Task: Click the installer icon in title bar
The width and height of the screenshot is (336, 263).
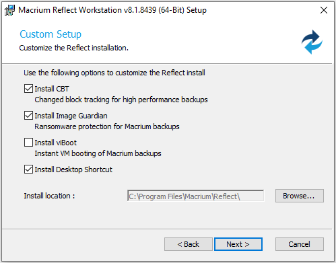Action: [x=9, y=10]
